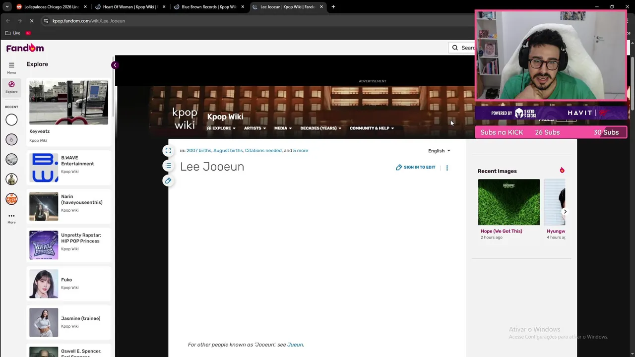Click the search magnifier icon

tap(455, 48)
